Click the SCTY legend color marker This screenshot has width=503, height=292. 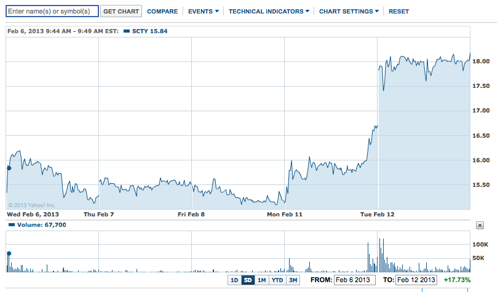[x=126, y=31]
